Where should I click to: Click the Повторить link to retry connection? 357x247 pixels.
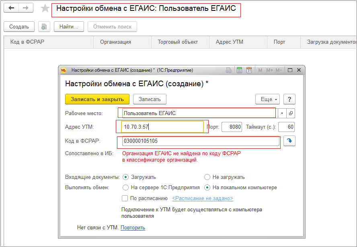(x=133, y=227)
